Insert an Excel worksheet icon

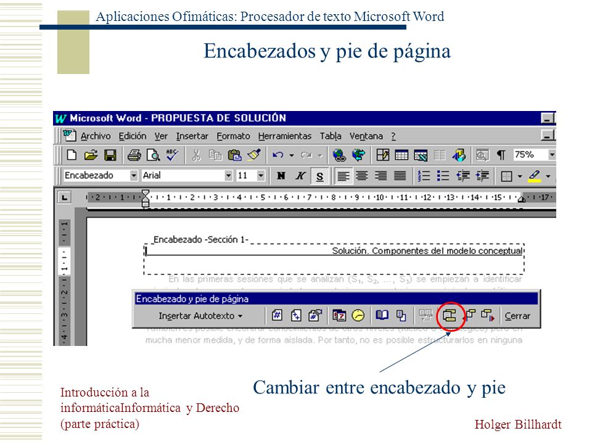(421, 155)
